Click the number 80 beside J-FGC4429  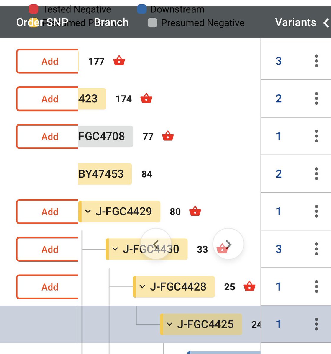pyautogui.click(x=175, y=212)
